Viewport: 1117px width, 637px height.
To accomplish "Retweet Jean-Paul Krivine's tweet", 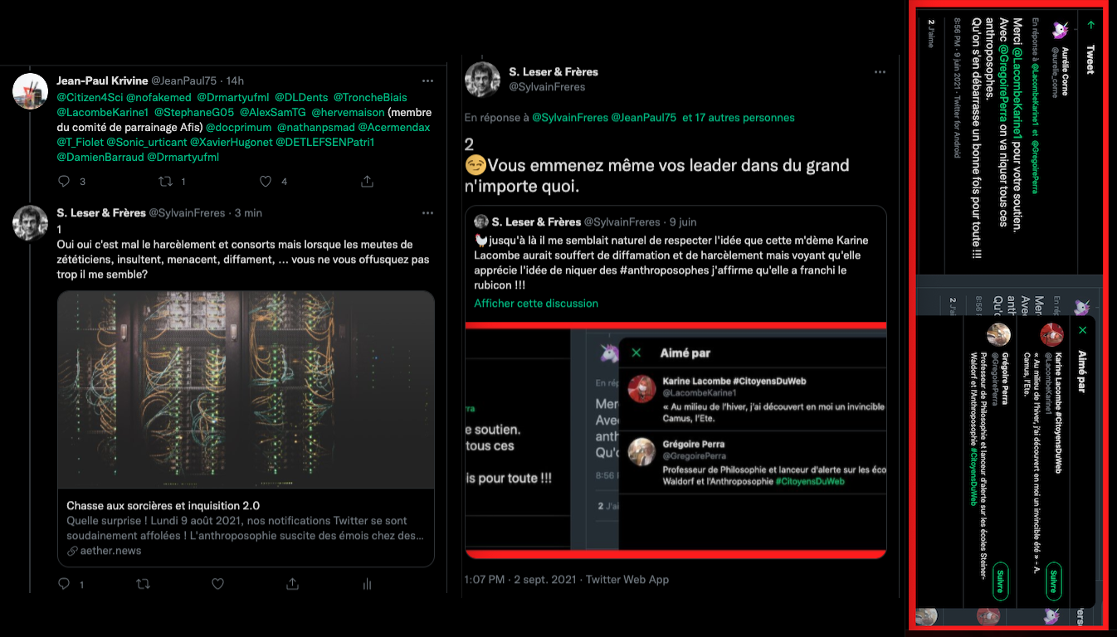I will (x=164, y=181).
